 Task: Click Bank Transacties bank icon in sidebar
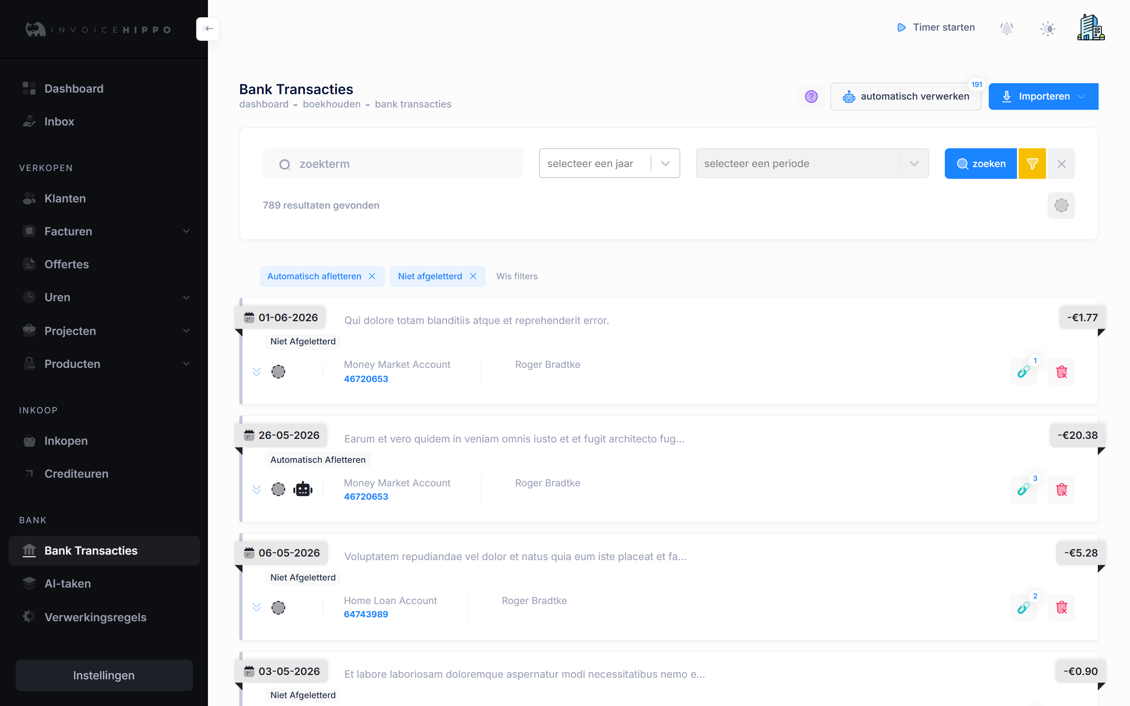click(29, 551)
